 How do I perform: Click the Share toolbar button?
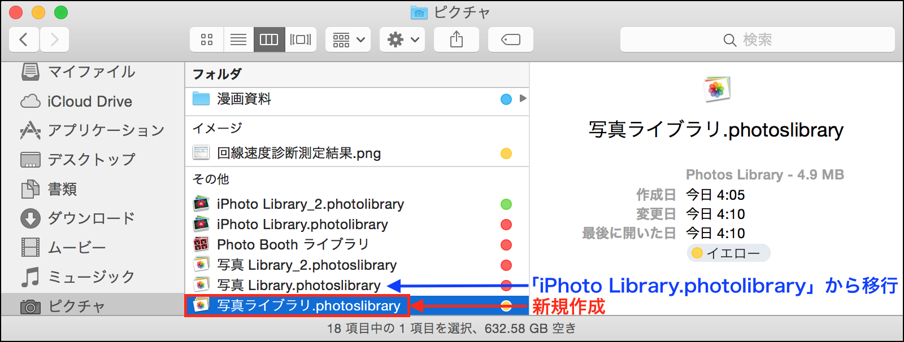click(x=457, y=40)
